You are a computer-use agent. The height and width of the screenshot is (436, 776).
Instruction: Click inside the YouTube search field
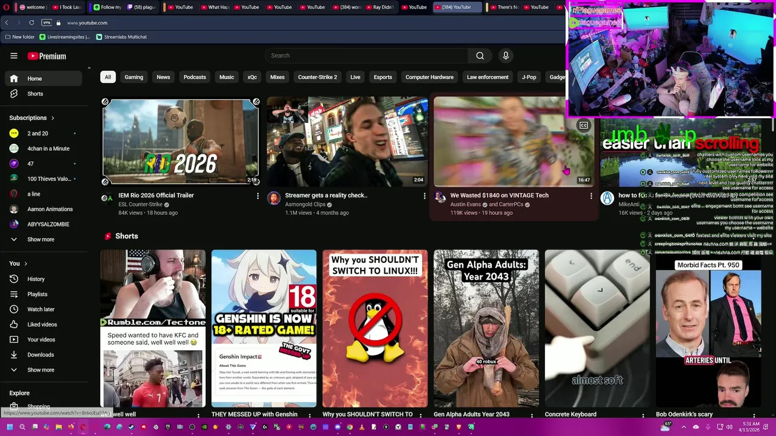[366, 56]
